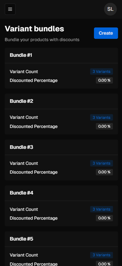
Task: Open the Bundle #5 card header
Action: (x=61, y=239)
